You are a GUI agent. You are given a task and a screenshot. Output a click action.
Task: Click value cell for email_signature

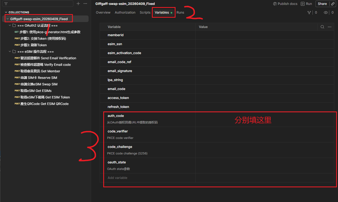[x=265, y=71]
